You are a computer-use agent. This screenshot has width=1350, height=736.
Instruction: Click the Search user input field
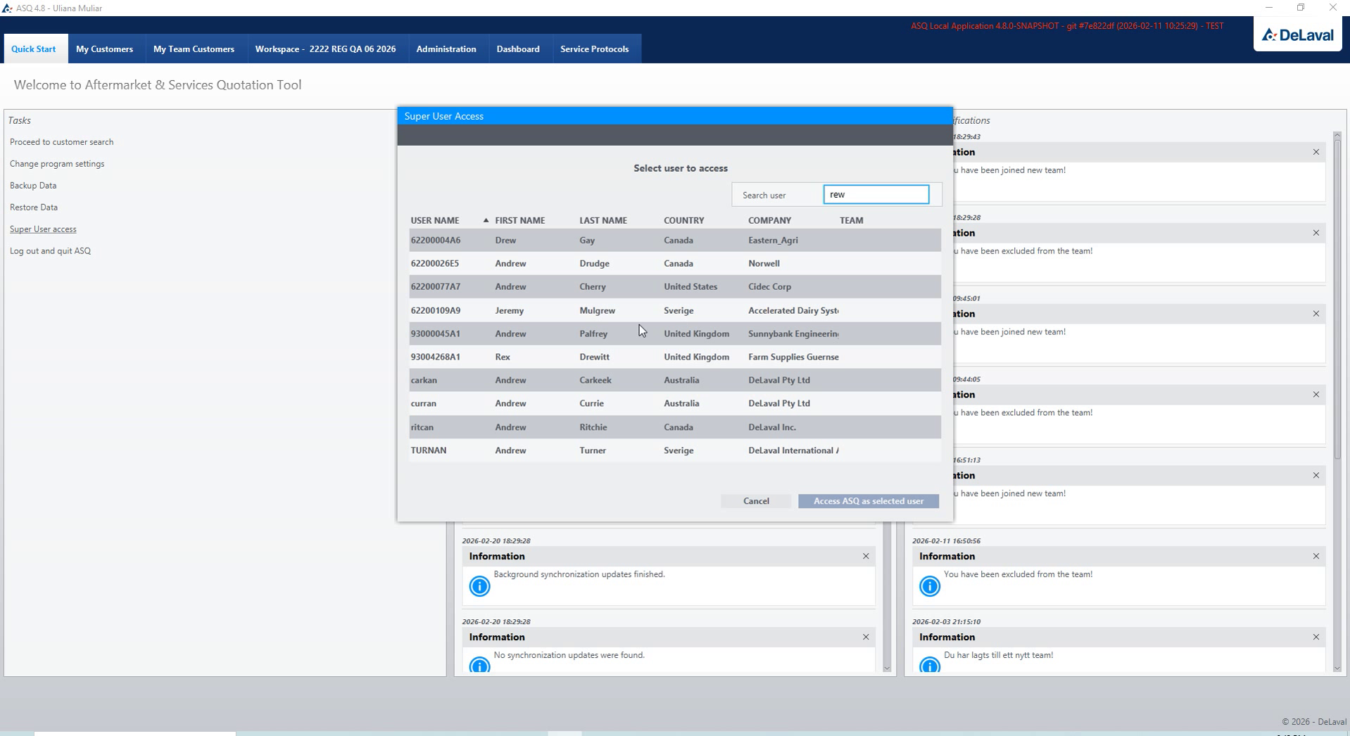pyautogui.click(x=876, y=195)
